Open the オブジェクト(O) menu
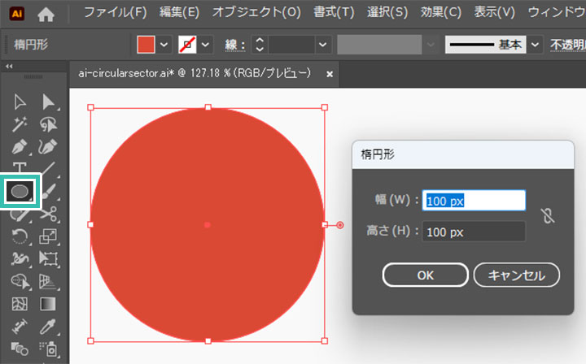Screen dimensions: 586x364 [256, 13]
